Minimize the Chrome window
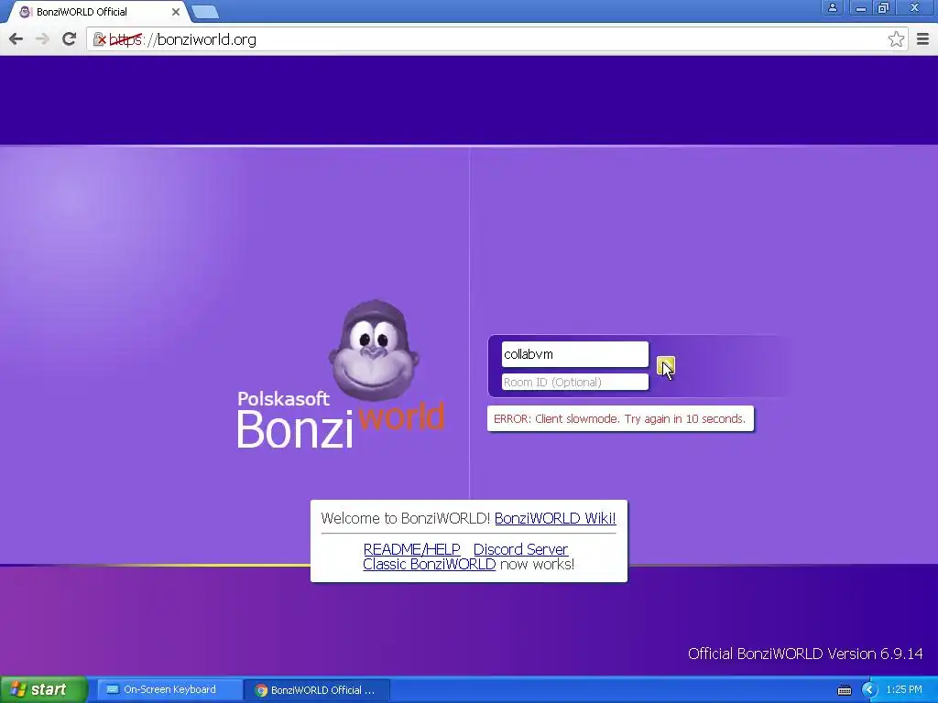Viewport: 938px width, 703px height. pyautogui.click(x=860, y=7)
